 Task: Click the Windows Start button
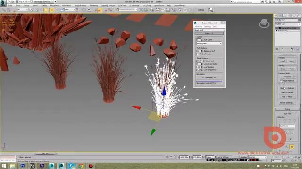tap(4, 166)
